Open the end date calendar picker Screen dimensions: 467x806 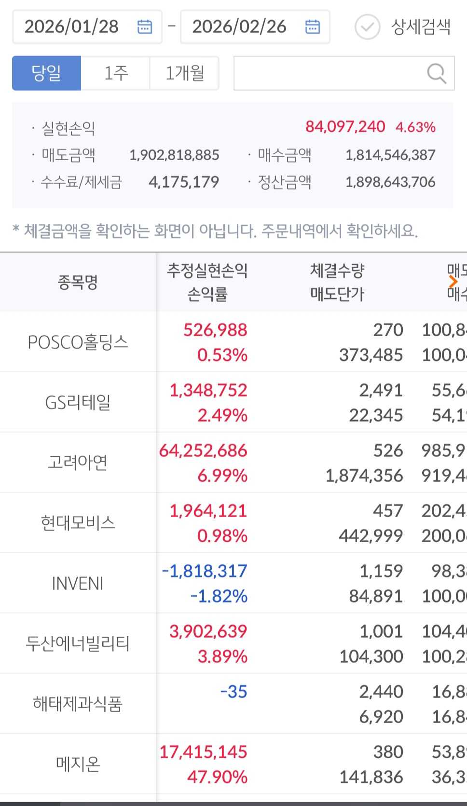tap(312, 27)
